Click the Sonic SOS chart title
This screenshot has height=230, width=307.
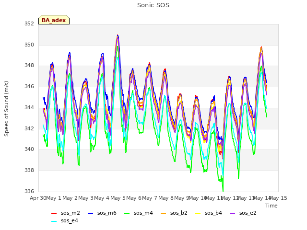pos(153,5)
